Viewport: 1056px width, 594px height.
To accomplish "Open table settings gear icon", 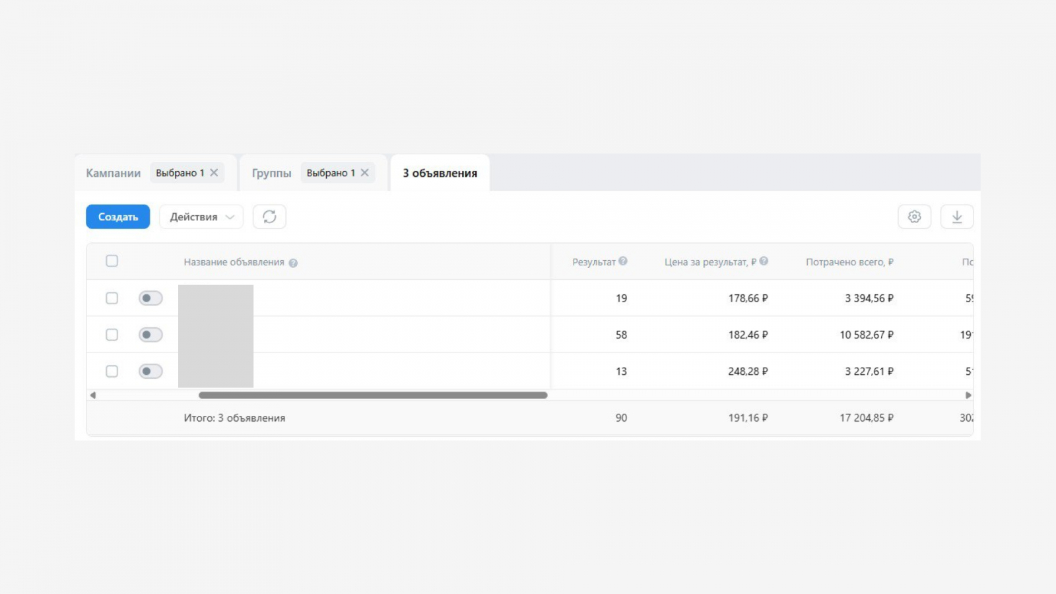I will 914,216.
